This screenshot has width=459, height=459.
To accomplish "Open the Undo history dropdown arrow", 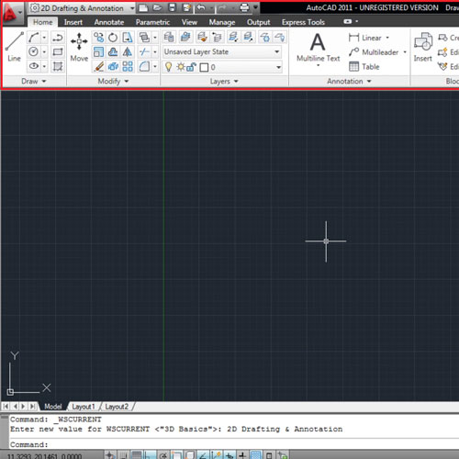I will click(211, 7).
